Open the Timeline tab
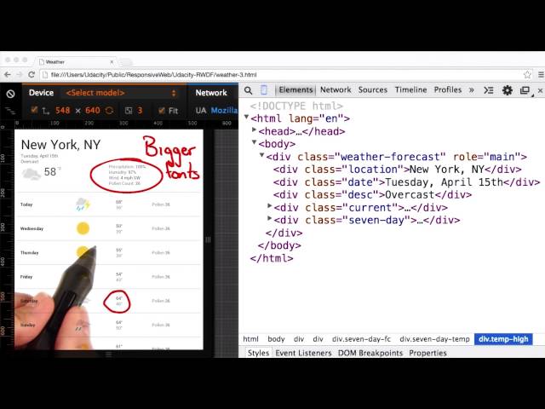Viewport: 545px width, 409px height. coord(410,89)
